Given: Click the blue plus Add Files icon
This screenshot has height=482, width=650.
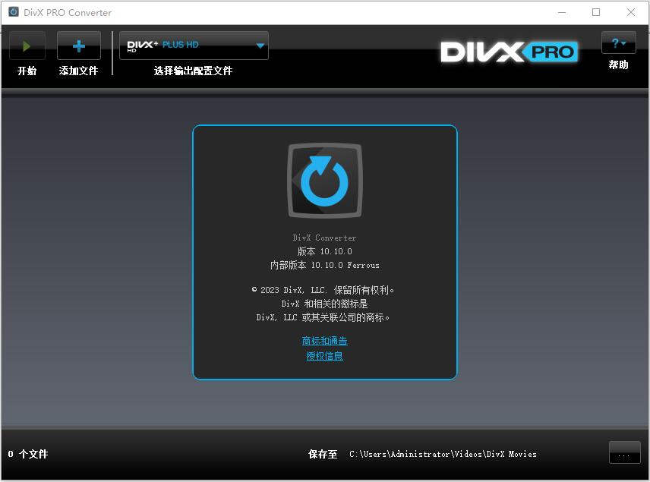Looking at the screenshot, I should coord(79,46).
